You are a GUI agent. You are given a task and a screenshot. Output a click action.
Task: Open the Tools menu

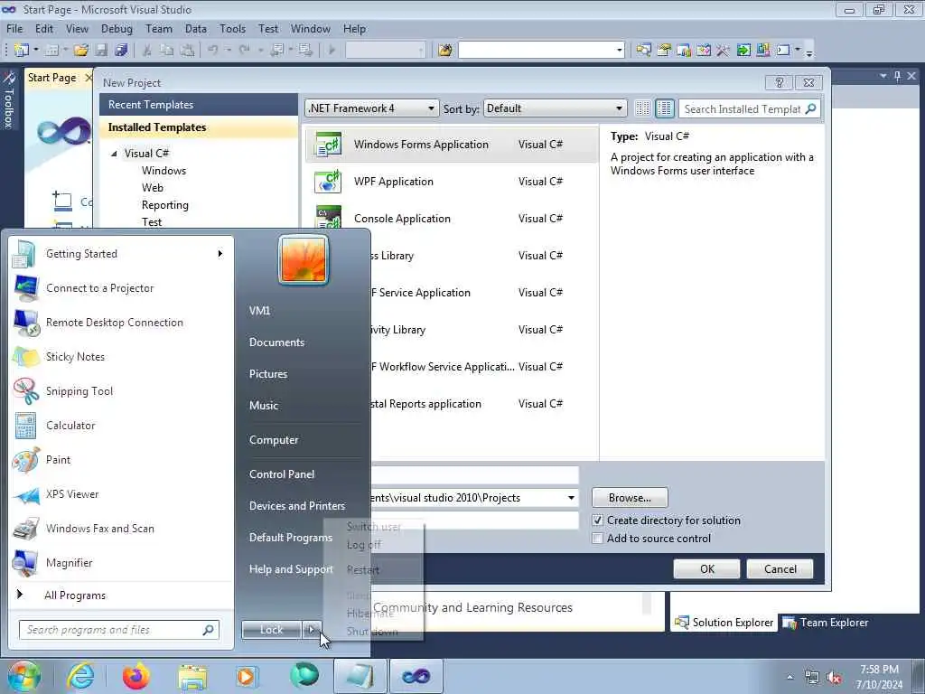point(232,28)
